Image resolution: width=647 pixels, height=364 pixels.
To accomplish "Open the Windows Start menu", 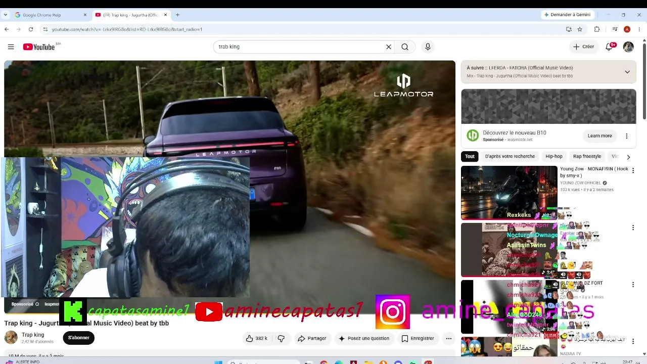I will pyautogui.click(x=218, y=362).
